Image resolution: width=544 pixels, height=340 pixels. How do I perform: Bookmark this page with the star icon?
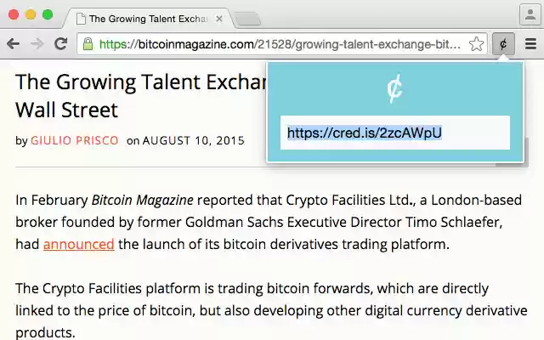[477, 44]
